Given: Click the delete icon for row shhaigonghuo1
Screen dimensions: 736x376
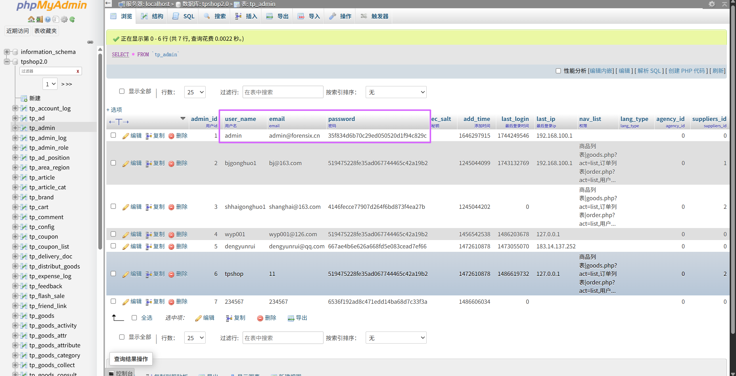Looking at the screenshot, I should click(171, 207).
